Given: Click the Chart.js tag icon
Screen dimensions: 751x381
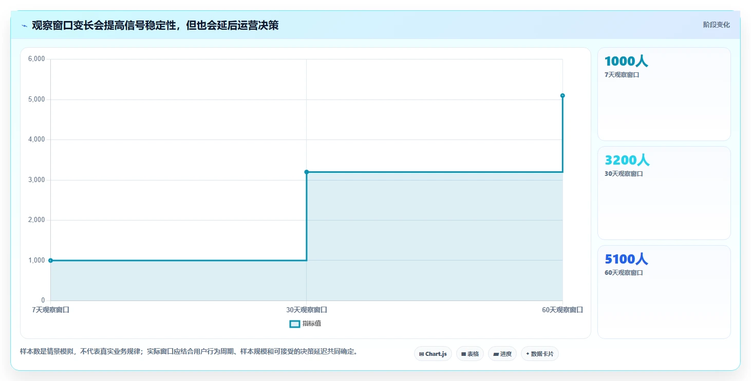Looking at the screenshot, I should (422, 354).
